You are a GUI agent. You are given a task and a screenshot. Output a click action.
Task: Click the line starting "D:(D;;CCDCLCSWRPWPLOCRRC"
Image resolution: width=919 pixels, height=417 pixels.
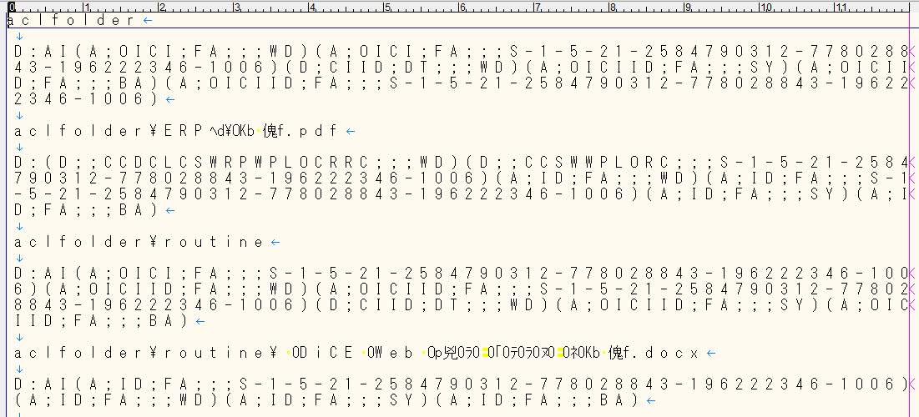(461, 163)
